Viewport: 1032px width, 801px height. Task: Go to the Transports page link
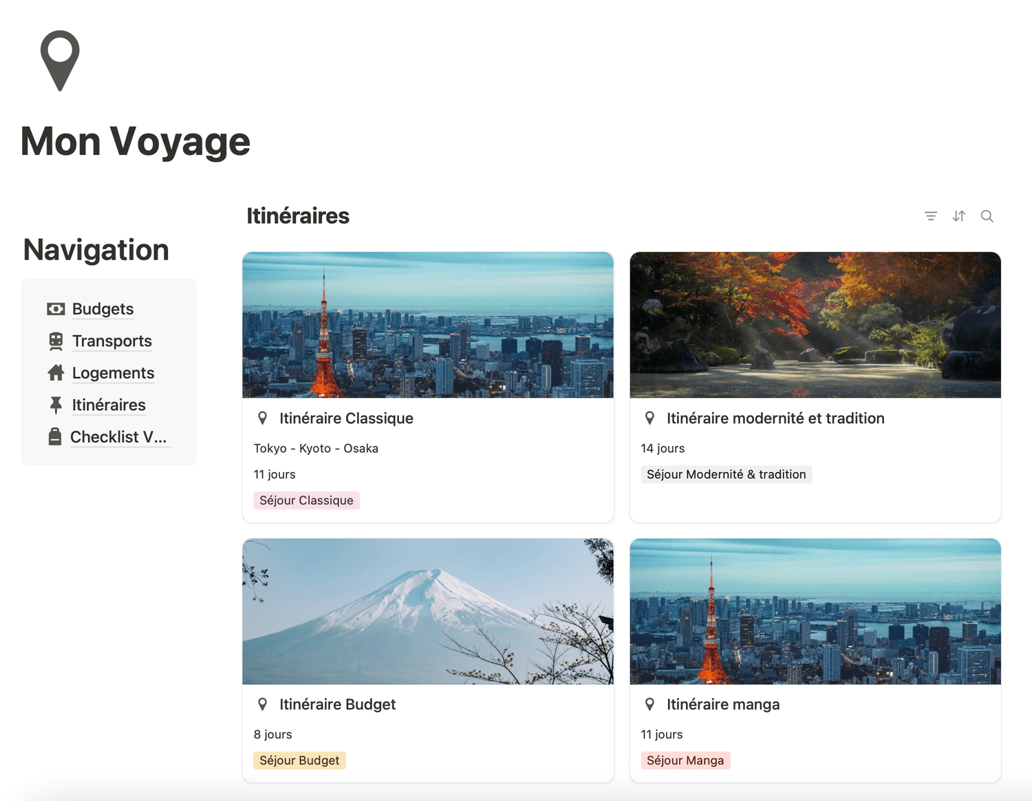pos(111,341)
